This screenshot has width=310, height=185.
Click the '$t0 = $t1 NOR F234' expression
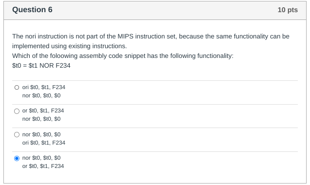tap(41, 66)
